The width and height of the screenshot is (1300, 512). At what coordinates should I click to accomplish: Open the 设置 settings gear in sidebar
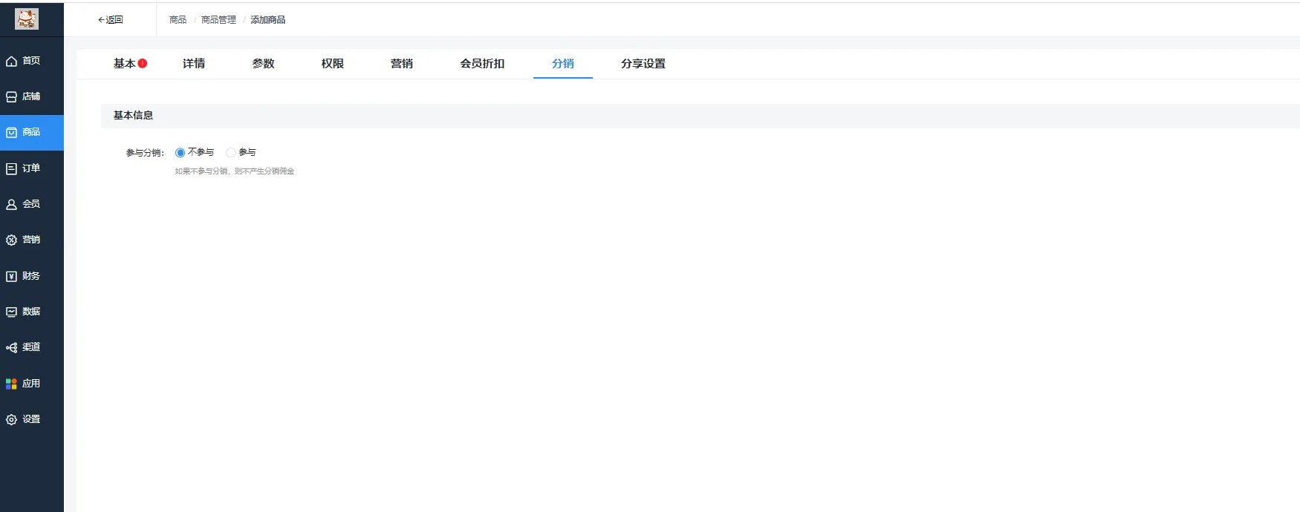tap(12, 419)
